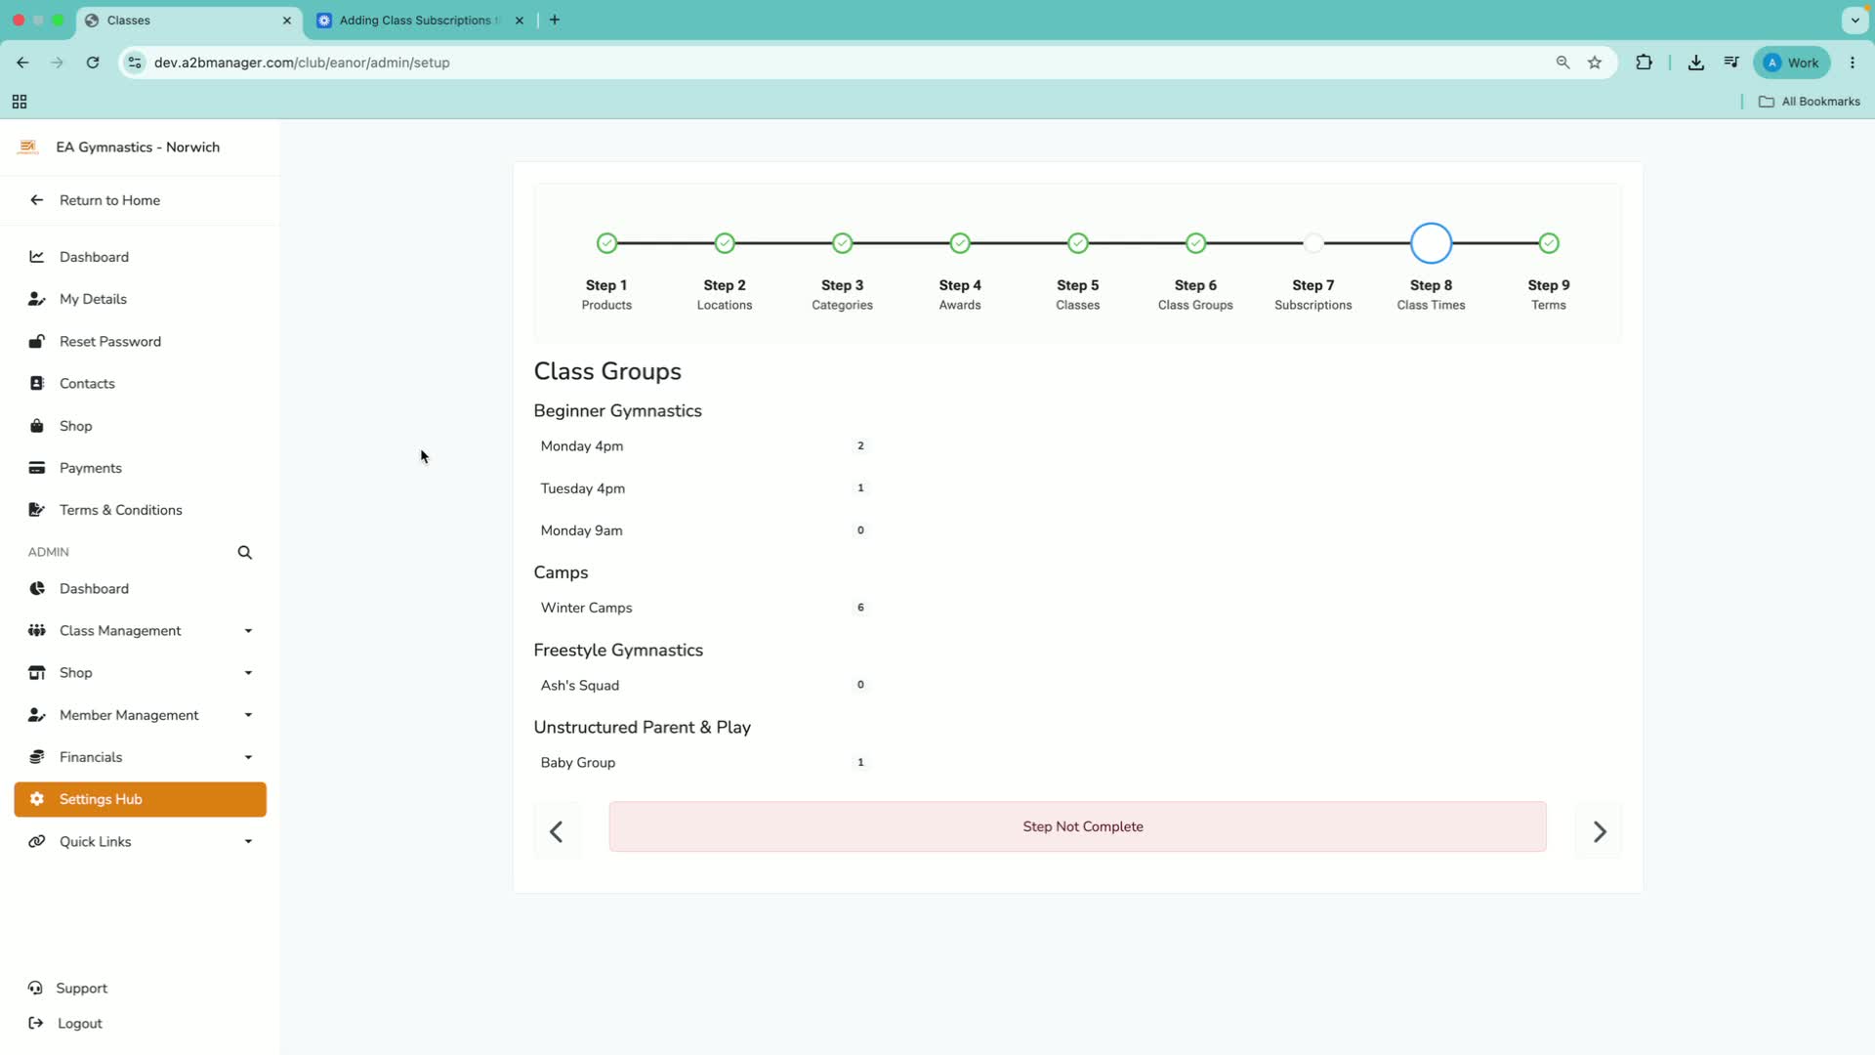Click the Settings Hub gear icon
Screen dimensions: 1875x1055
(37, 799)
